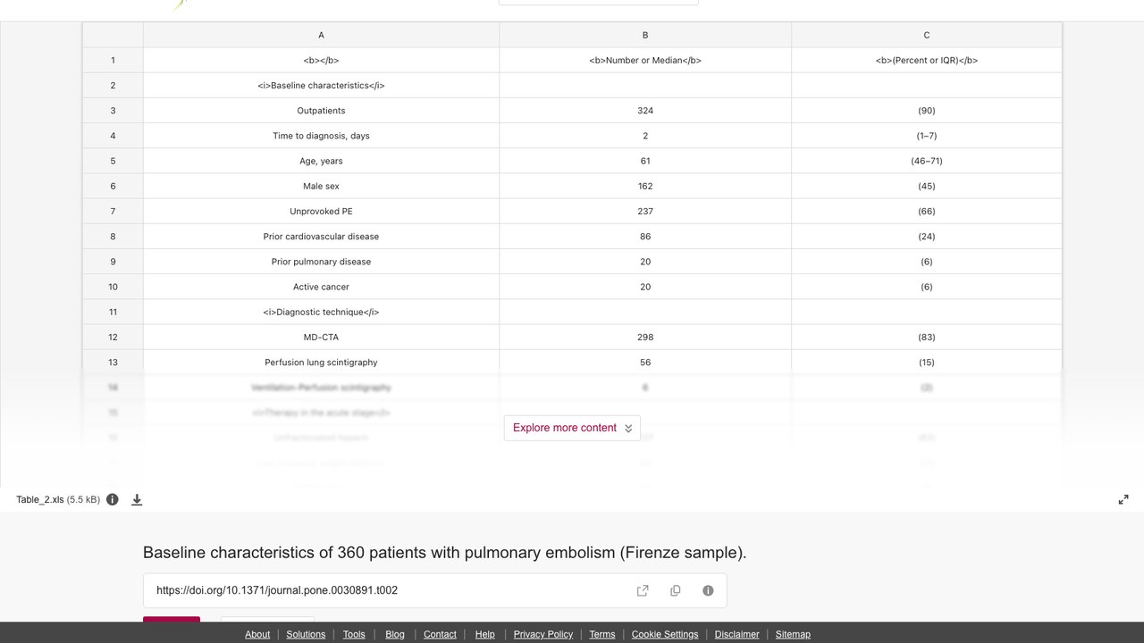Screen dimensions: 1144x643
Task: Open the Solutions footer link
Action: [306, 634]
